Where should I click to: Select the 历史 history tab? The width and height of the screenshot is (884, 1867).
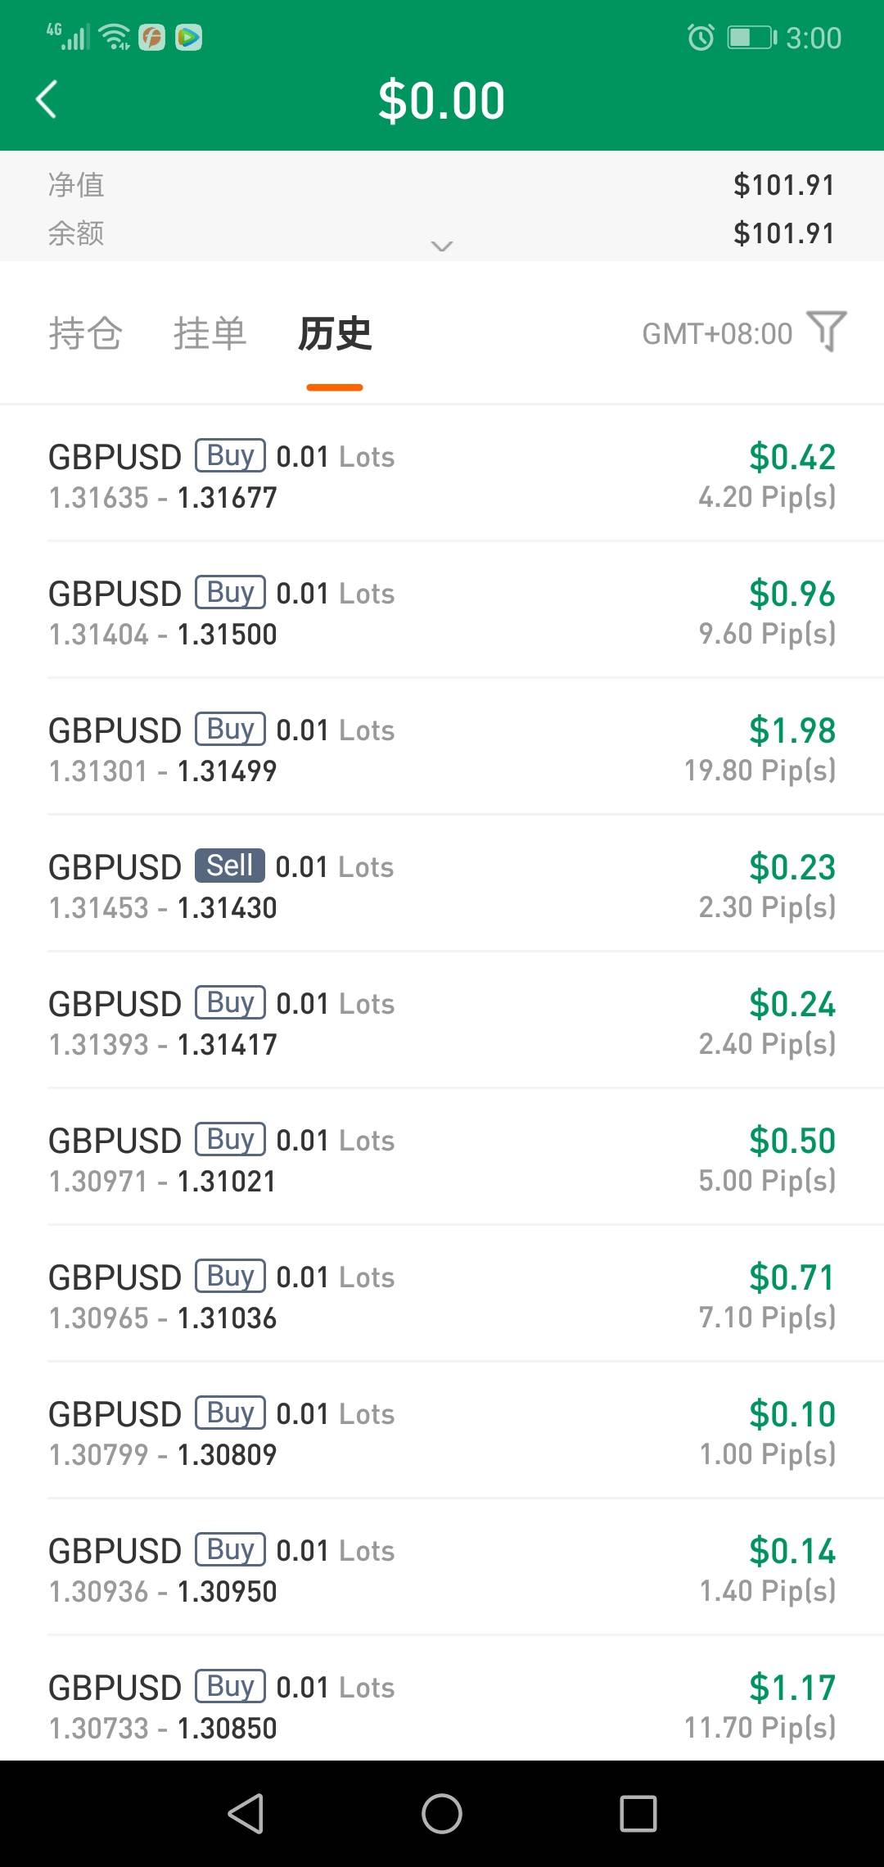pos(335,334)
